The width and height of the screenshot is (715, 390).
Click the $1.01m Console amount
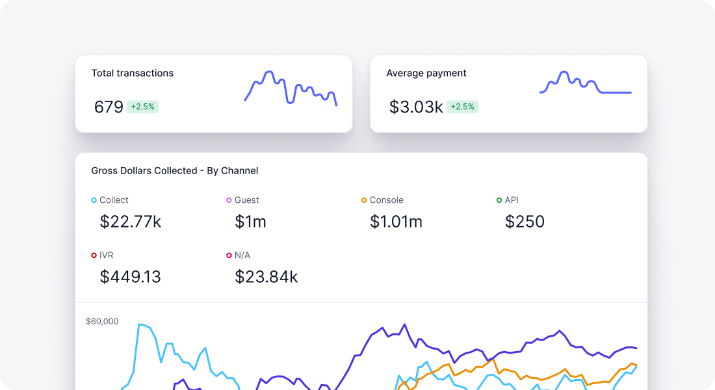[x=396, y=222]
